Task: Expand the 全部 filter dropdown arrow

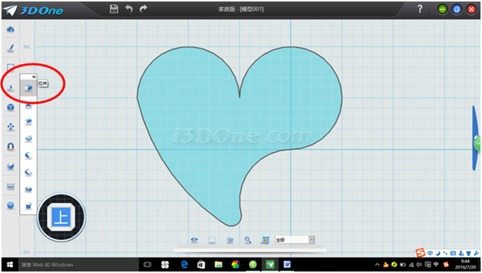Action: click(311, 239)
